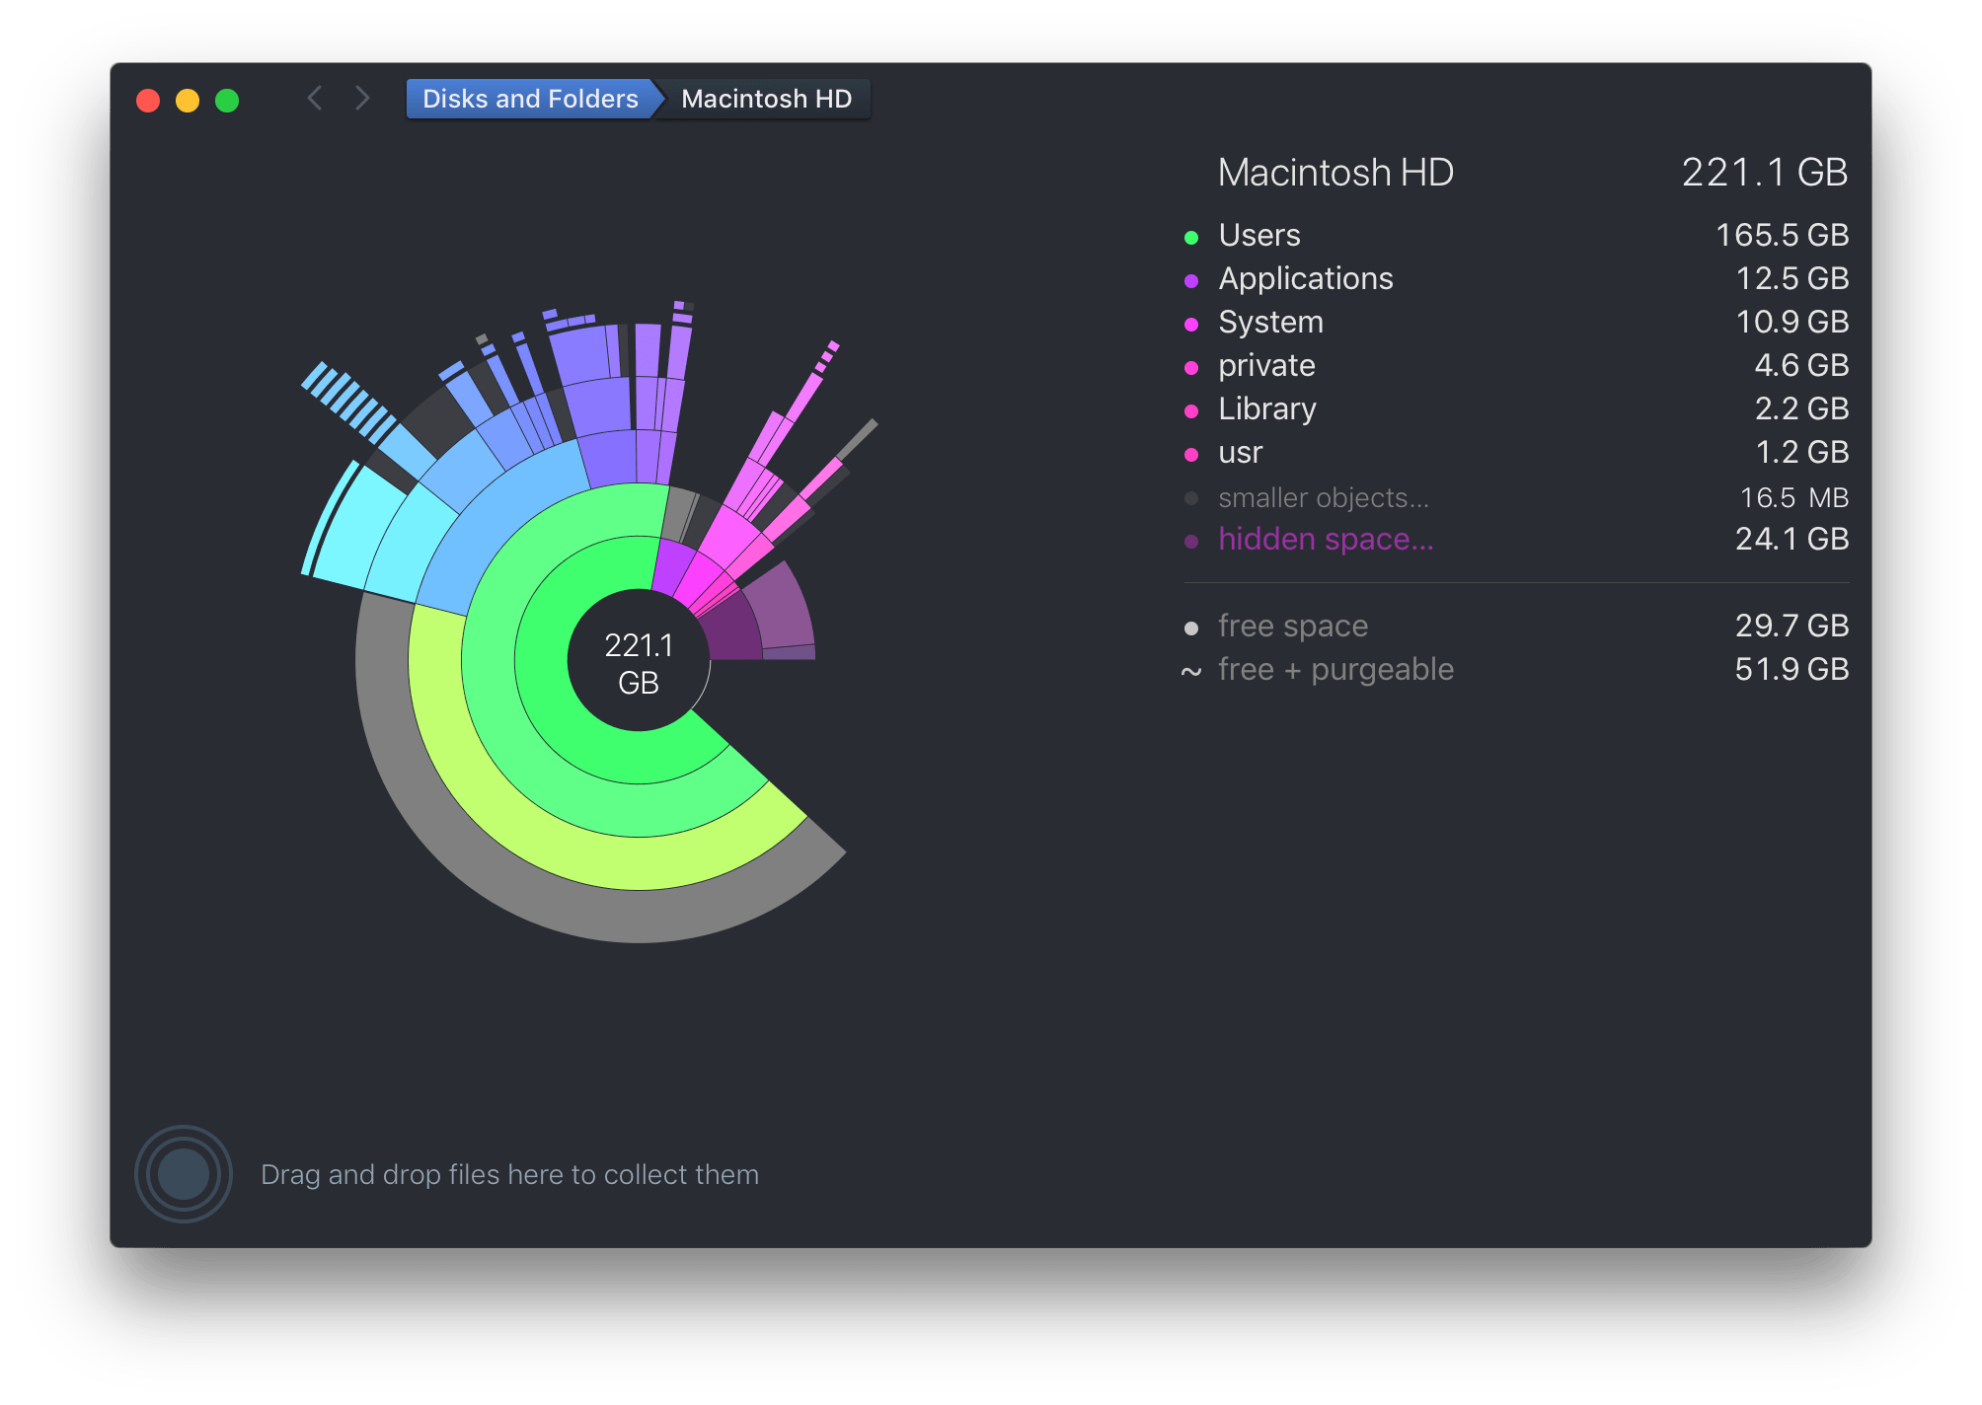Image resolution: width=1982 pixels, height=1405 pixels.
Task: Open Disks and Folders breadcrumb
Action: click(530, 99)
